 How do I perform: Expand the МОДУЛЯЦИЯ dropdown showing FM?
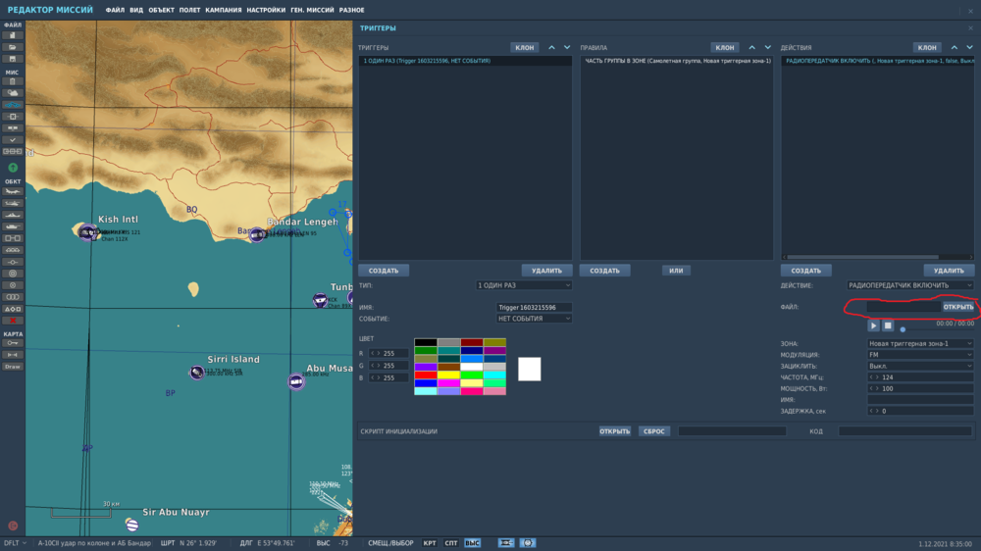[920, 355]
